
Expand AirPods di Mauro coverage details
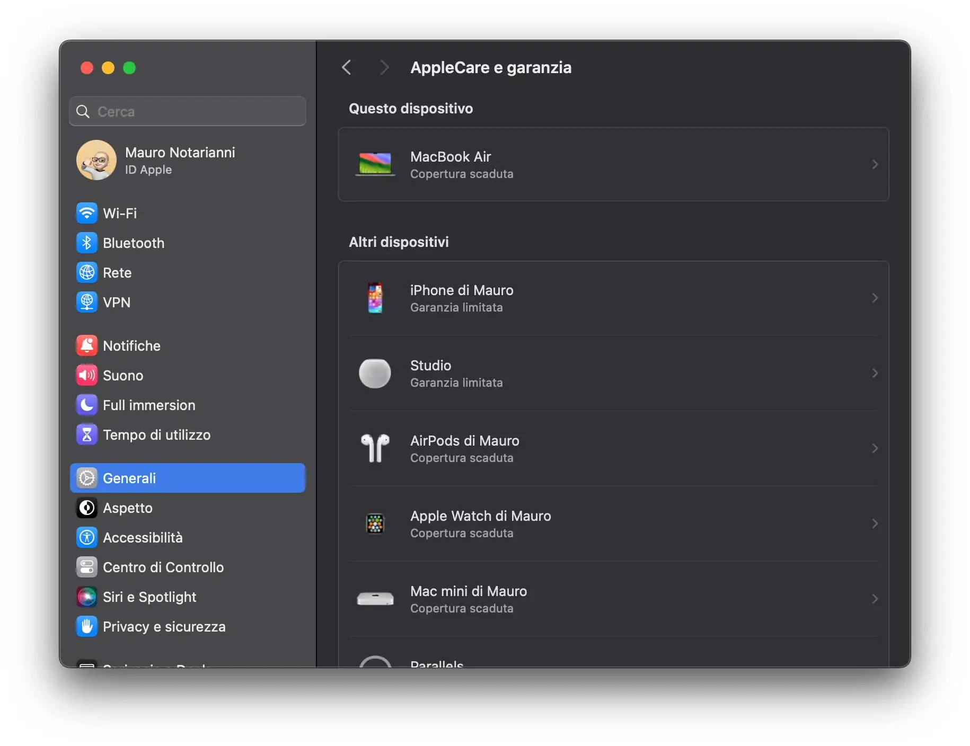[613, 448]
